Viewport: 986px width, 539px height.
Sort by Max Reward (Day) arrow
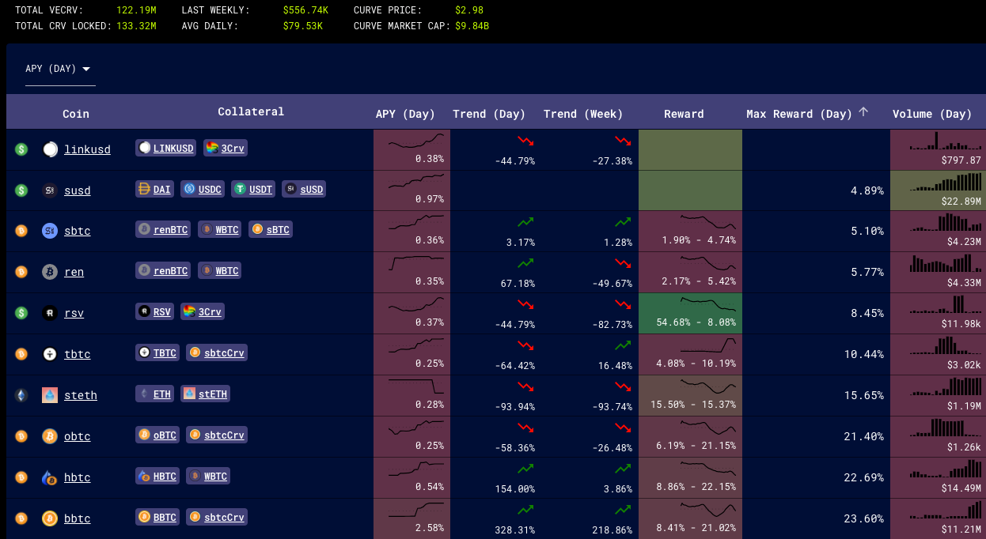[863, 112]
